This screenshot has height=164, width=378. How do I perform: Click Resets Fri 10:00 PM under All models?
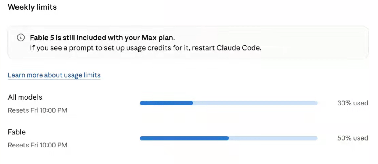point(38,110)
